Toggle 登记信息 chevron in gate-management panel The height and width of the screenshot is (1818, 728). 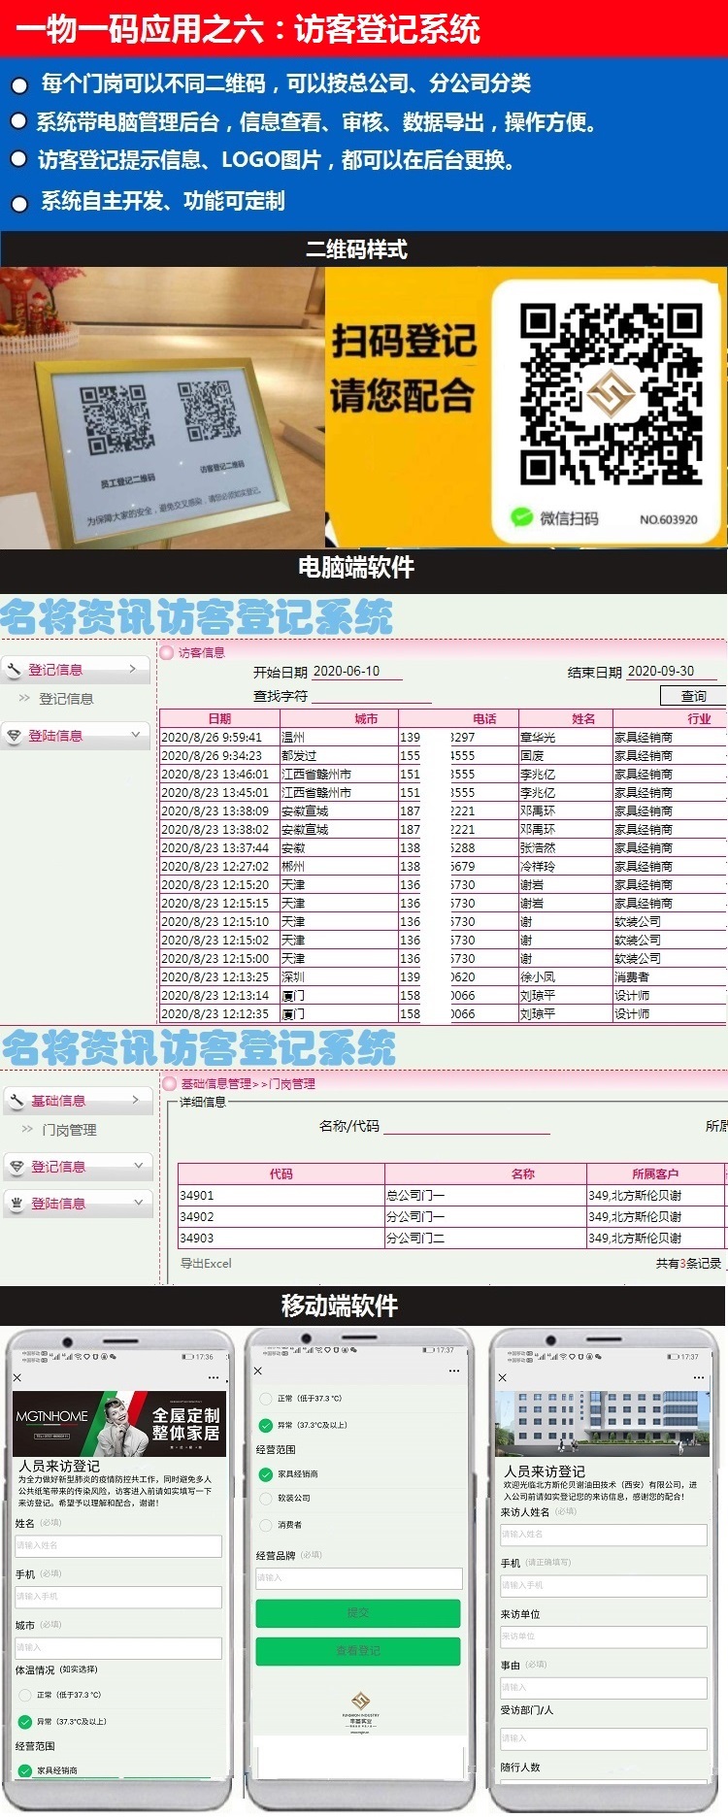click(138, 1166)
